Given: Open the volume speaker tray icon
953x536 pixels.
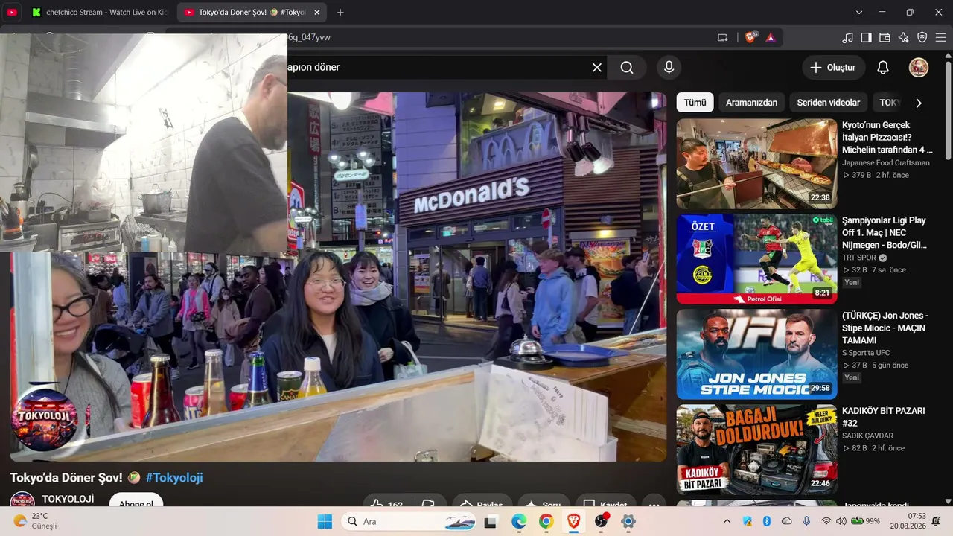Looking at the screenshot, I should click(841, 521).
